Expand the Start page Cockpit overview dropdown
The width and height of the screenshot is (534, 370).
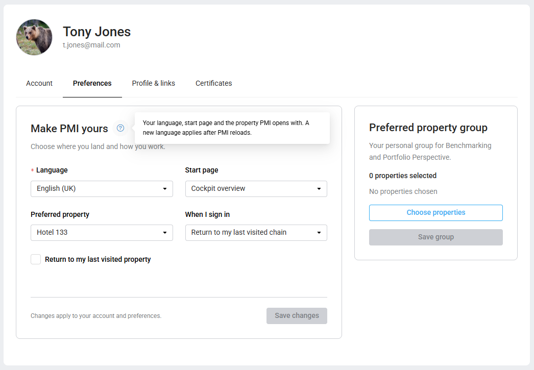coord(256,189)
